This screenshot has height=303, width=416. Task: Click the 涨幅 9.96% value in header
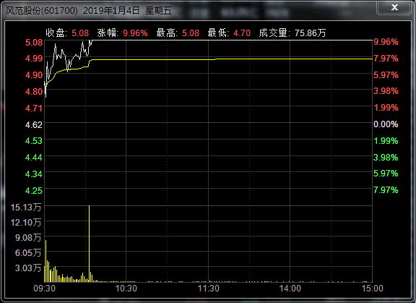tap(135, 33)
